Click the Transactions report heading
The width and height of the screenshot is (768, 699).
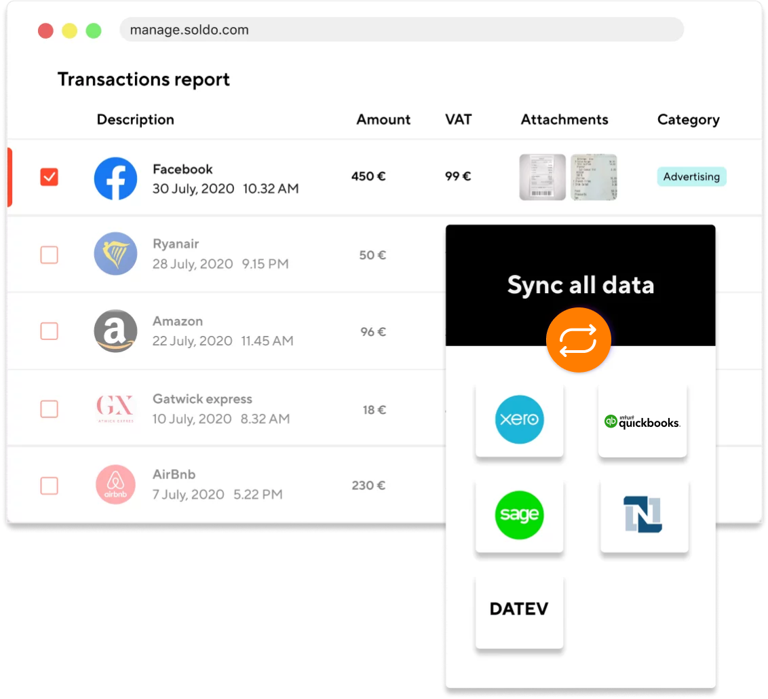point(144,79)
